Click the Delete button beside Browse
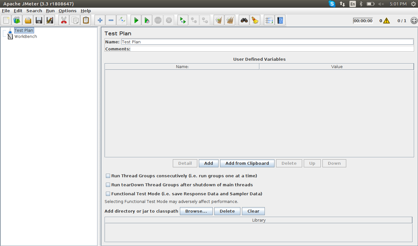418x246 pixels. (x=227, y=211)
